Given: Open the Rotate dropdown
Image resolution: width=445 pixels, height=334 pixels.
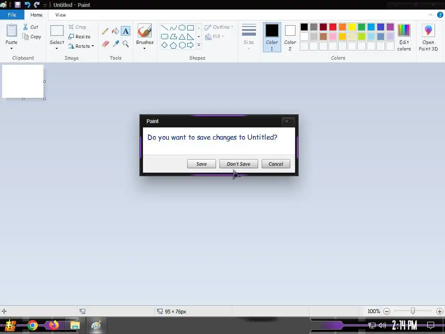Looking at the screenshot, I should coord(81,46).
